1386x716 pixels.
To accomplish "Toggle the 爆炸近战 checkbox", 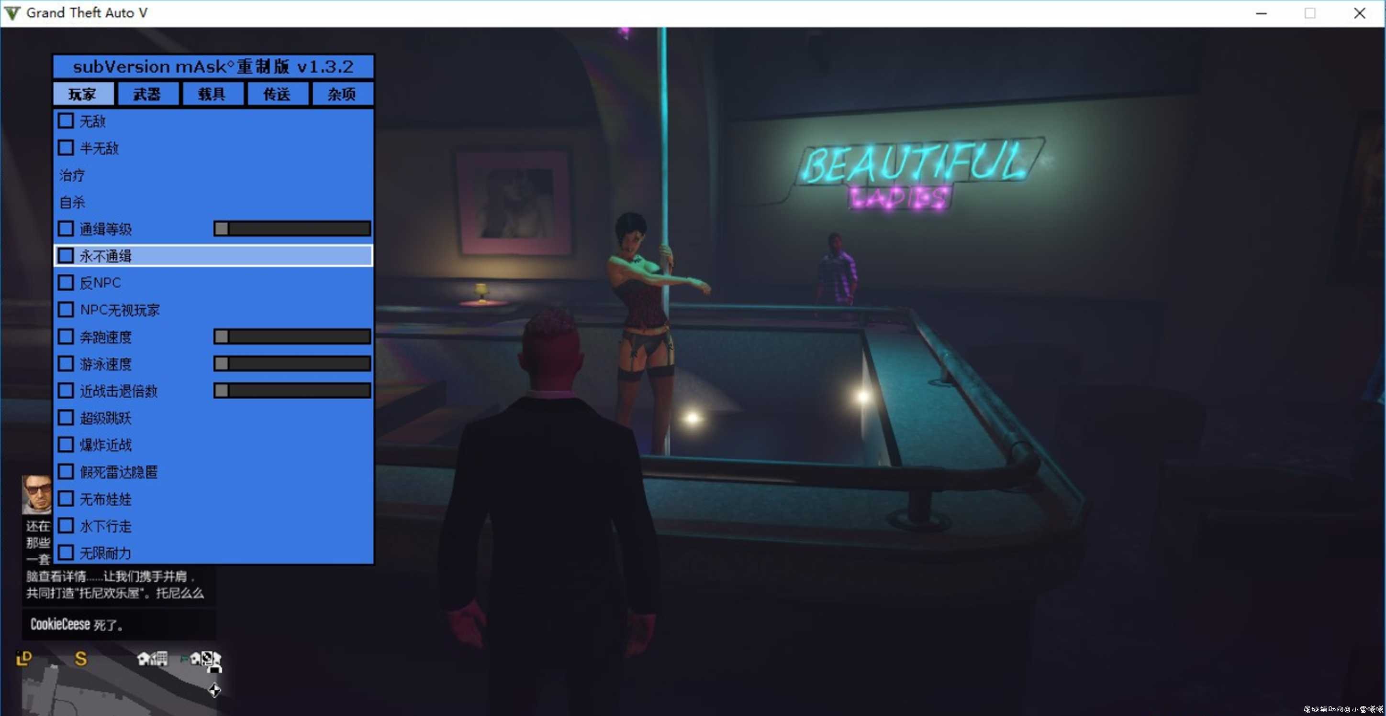I will [66, 445].
